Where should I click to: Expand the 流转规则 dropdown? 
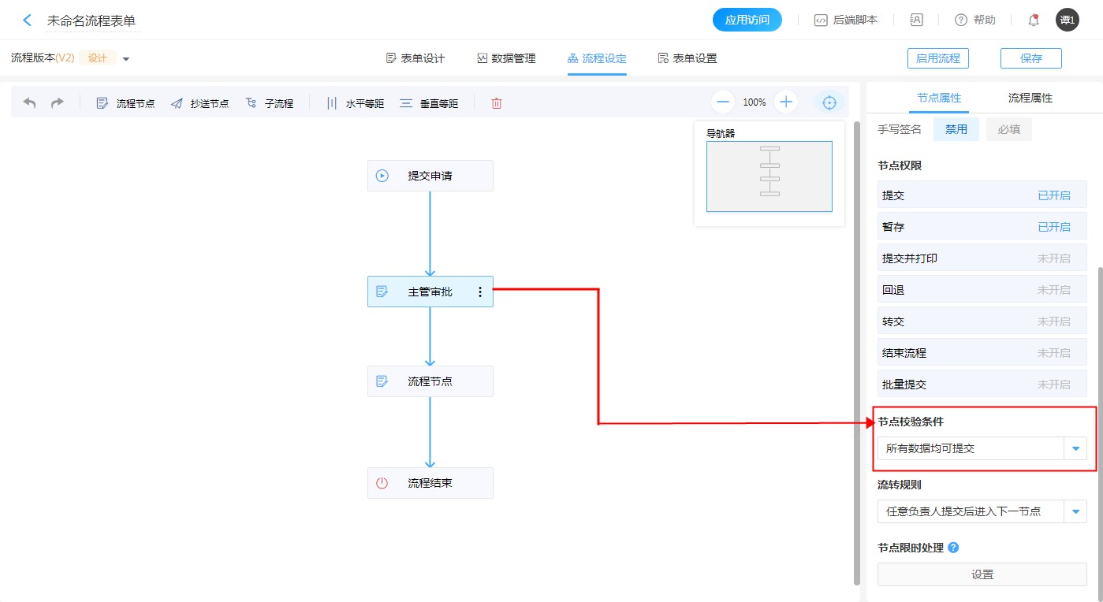[x=1075, y=511]
